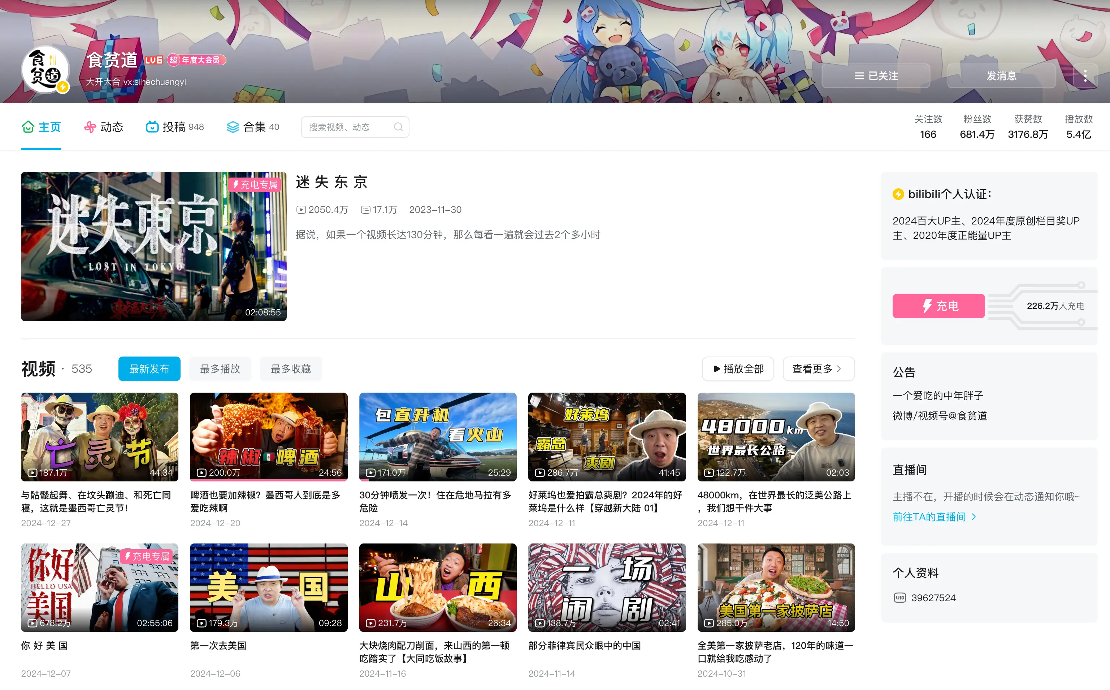
Task: Open the three-dot more options menu
Action: [x=1085, y=76]
